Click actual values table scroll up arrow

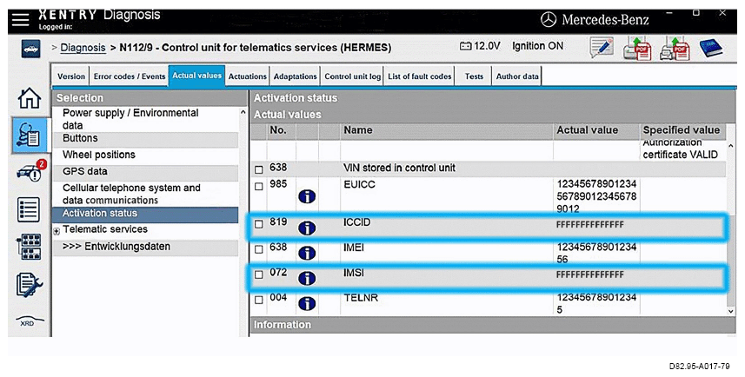pyautogui.click(x=731, y=145)
